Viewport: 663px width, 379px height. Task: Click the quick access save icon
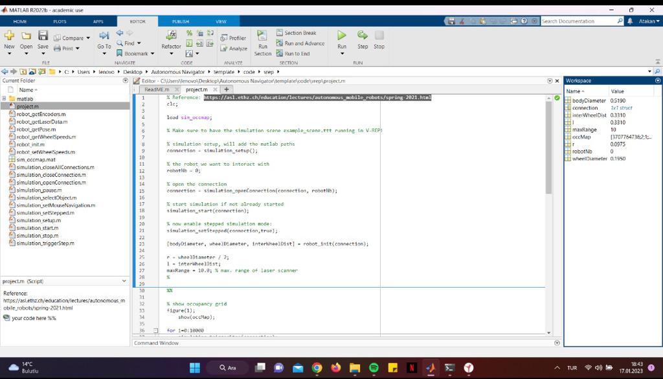click(x=451, y=21)
